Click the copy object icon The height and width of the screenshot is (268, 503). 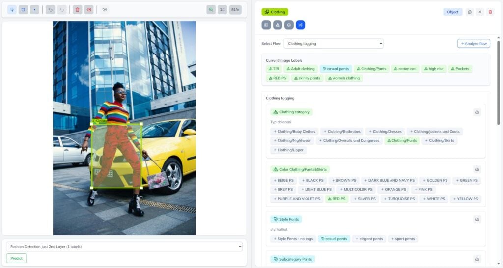470,12
